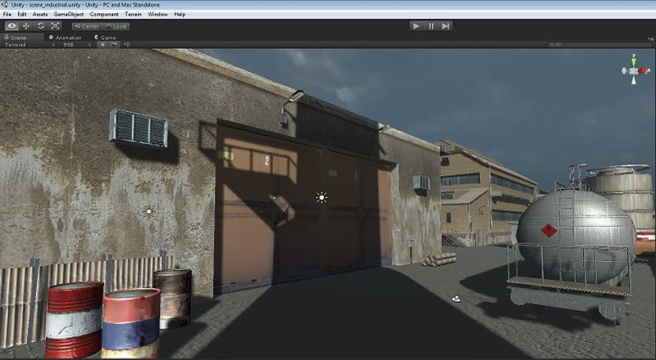Start play mode with Play button
The height and width of the screenshot is (360, 656).
(x=417, y=26)
